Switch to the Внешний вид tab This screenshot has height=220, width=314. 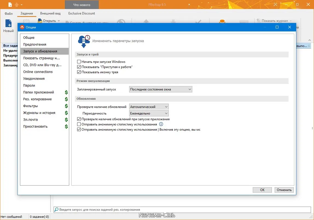coord(50,13)
